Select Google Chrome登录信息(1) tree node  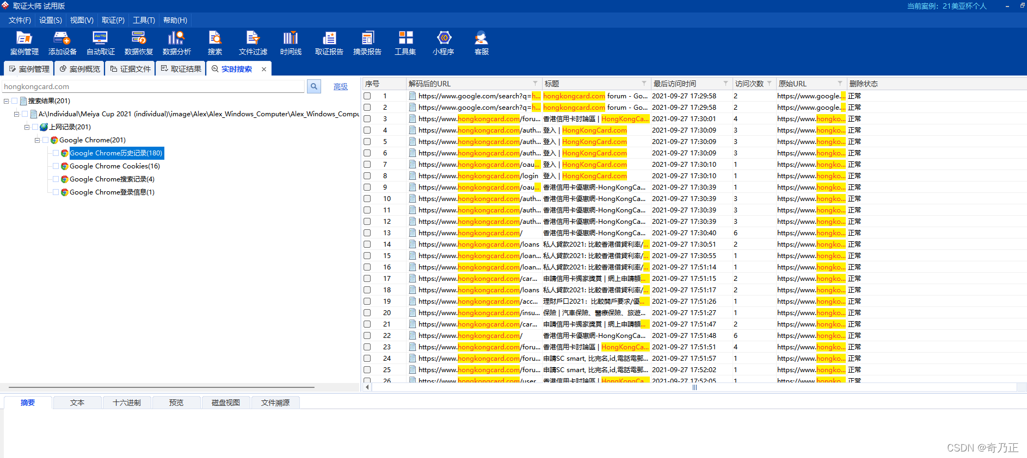[x=112, y=192]
